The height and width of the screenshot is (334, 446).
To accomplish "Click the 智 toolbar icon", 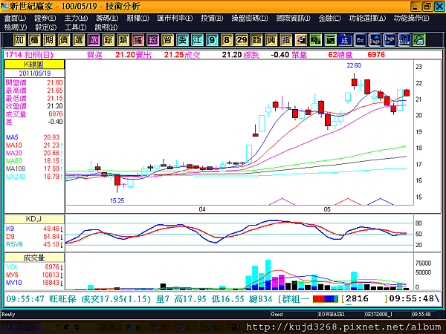I will 167,40.
